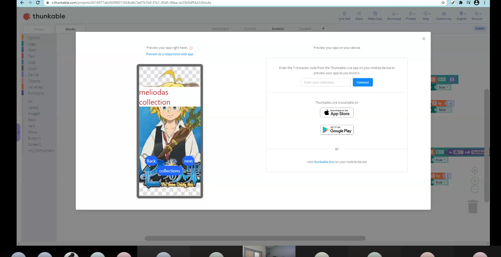Zoom out the blocks workspace
Image resolution: width=501 pixels, height=257 pixels.
[475, 189]
